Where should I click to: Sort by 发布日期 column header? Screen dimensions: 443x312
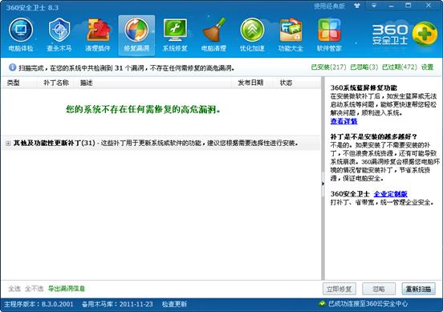250,83
